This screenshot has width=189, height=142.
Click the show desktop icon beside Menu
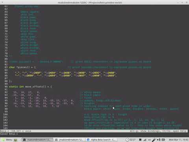pyautogui.click(x=16, y=140)
